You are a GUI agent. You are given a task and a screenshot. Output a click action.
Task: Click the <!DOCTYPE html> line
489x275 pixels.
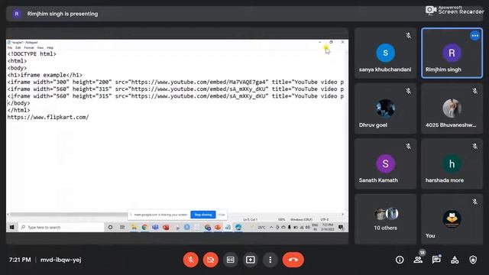[31, 54]
